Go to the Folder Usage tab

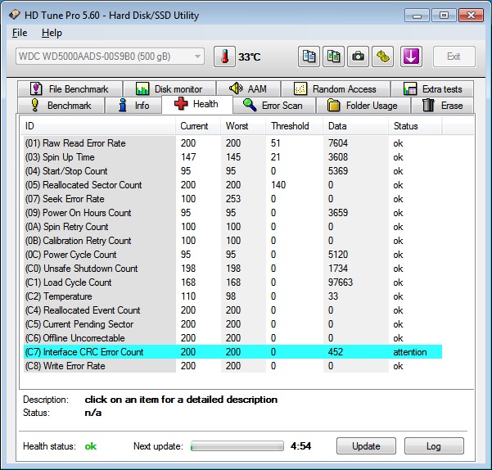coord(362,105)
